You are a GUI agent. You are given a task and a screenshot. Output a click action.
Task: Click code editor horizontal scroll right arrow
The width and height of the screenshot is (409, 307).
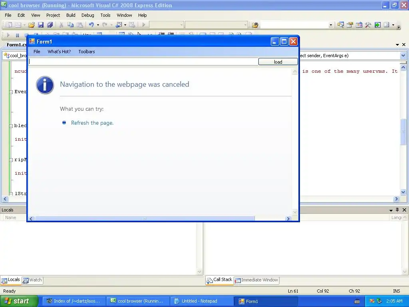click(396, 199)
